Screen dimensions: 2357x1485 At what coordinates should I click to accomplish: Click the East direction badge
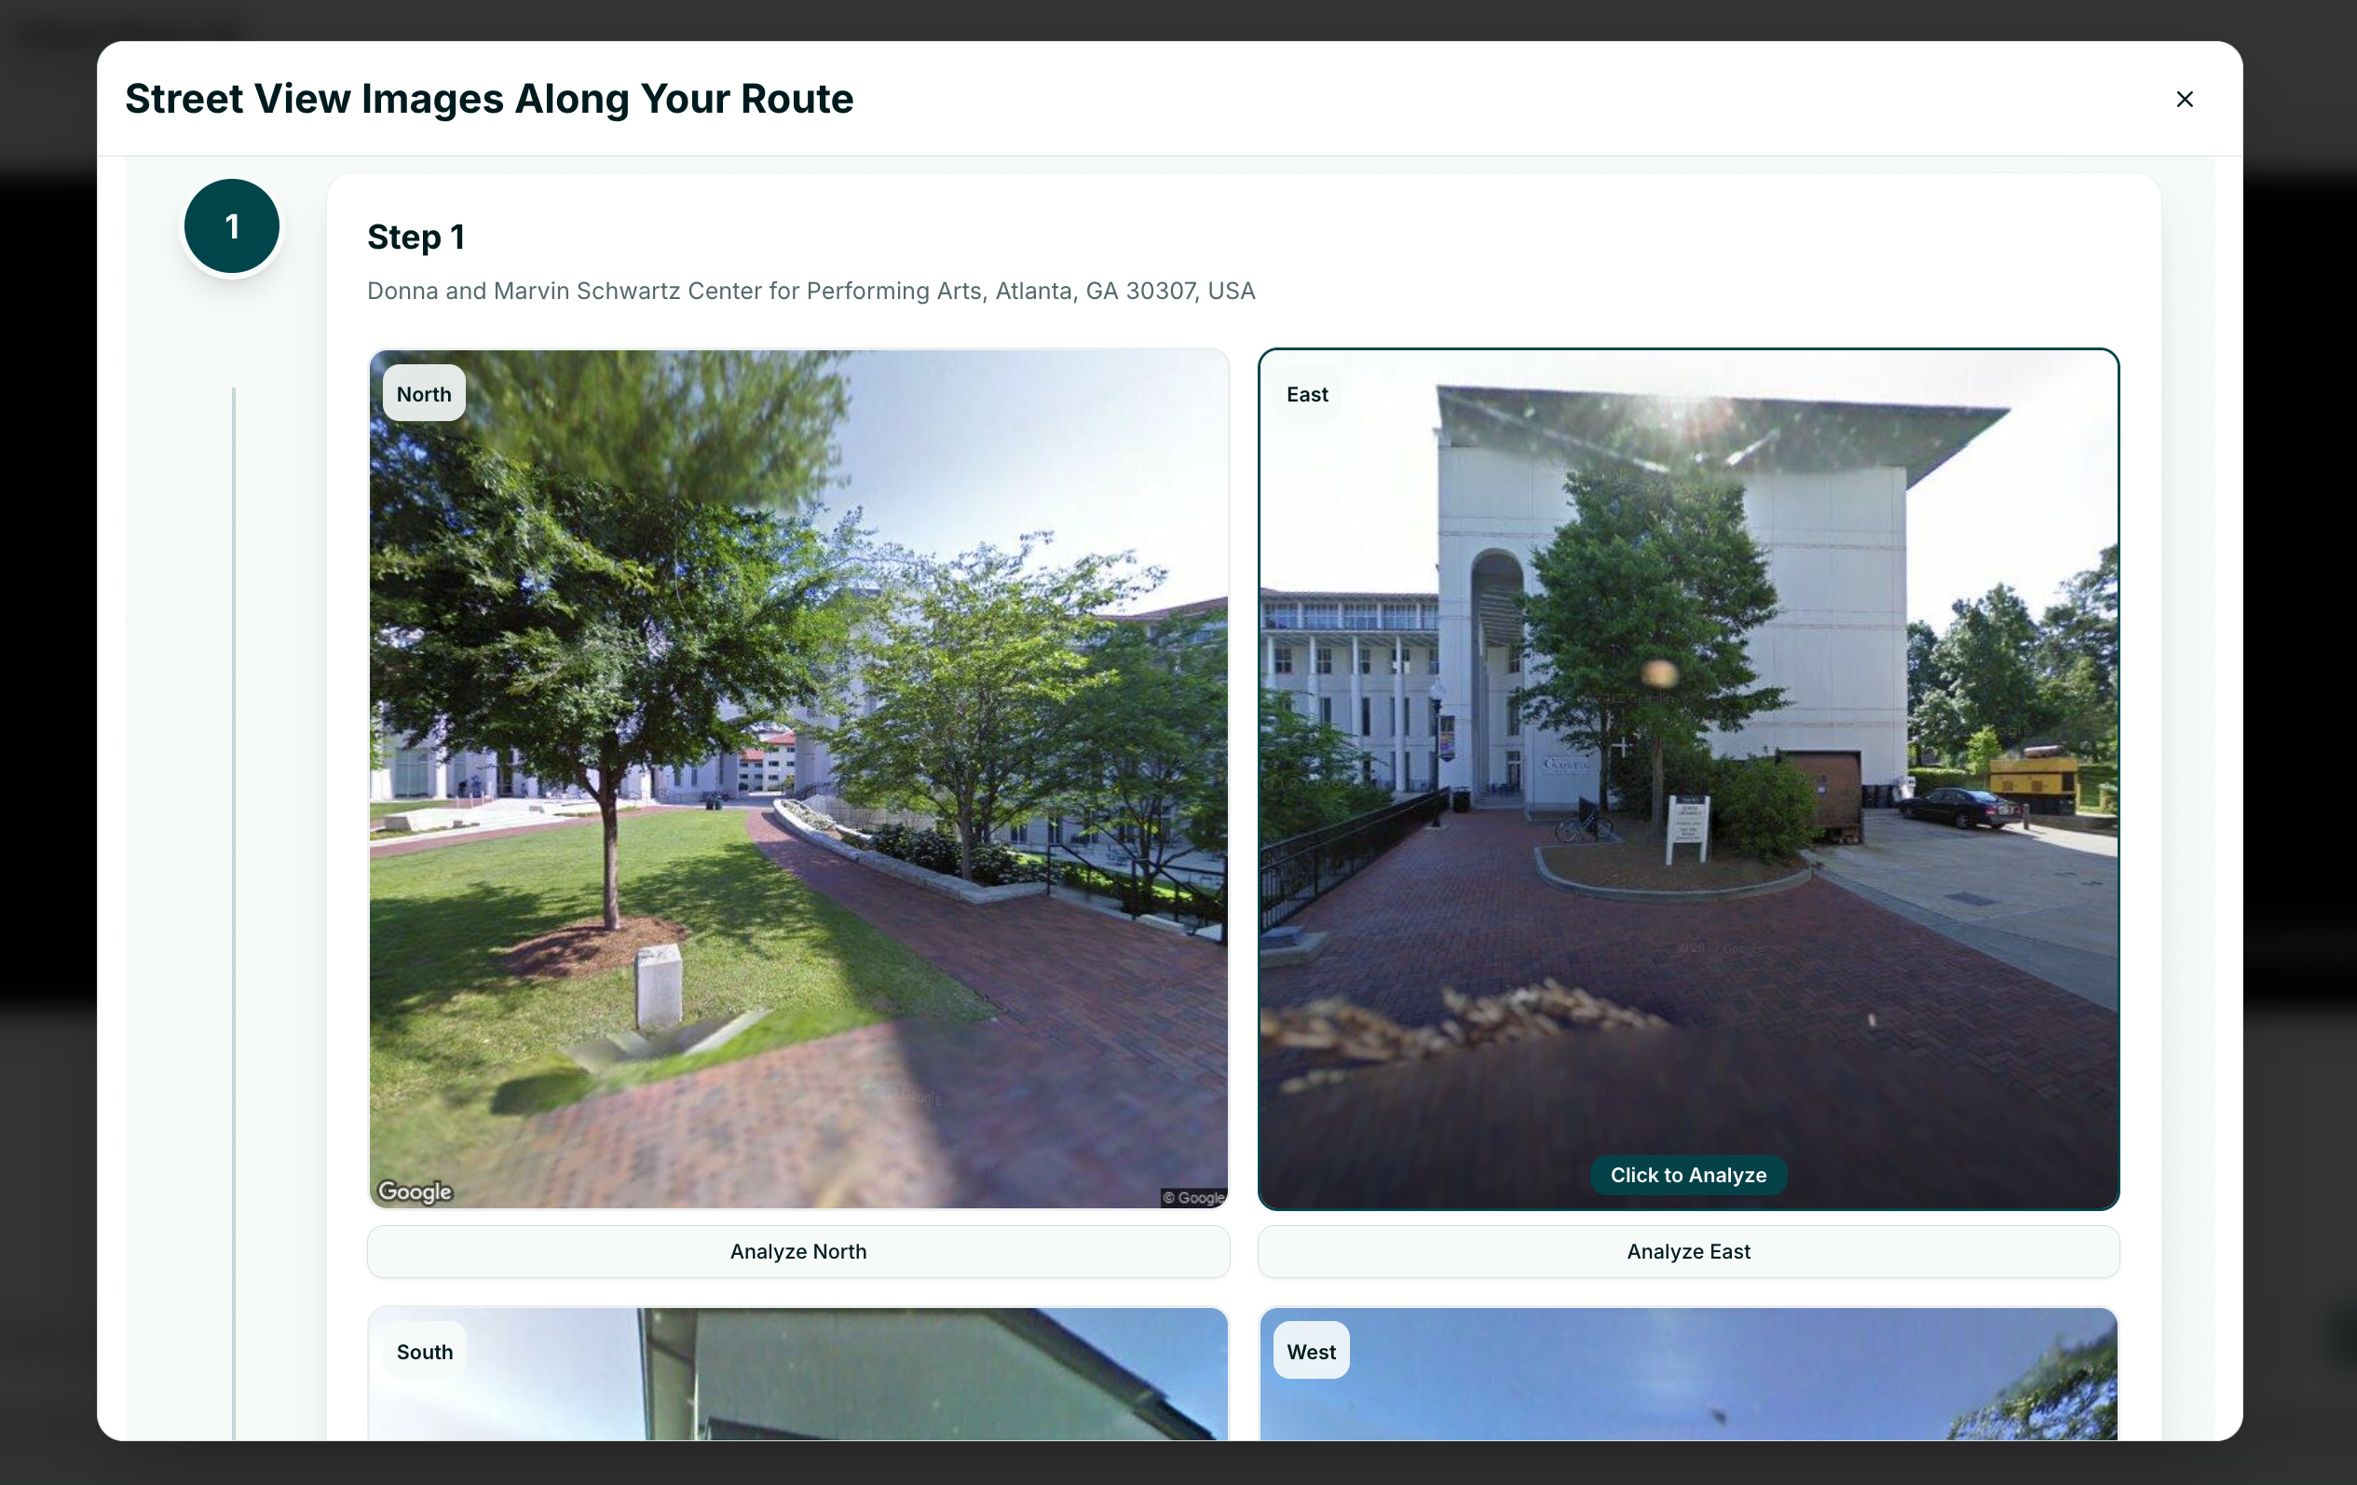[x=1307, y=393]
